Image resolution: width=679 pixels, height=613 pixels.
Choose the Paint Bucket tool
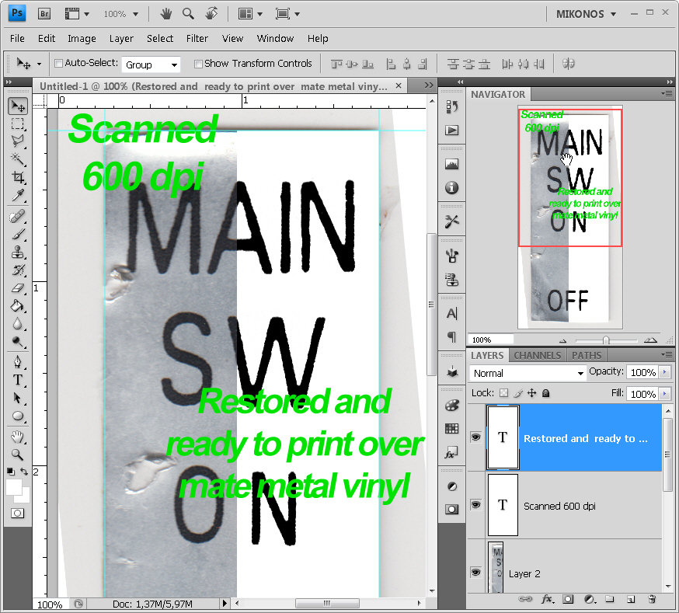pos(17,306)
